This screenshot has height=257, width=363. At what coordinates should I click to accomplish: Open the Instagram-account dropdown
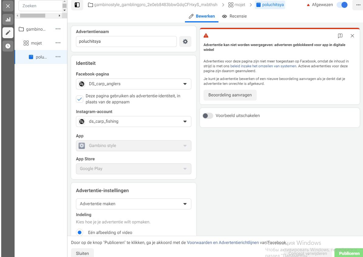pyautogui.click(x=134, y=122)
